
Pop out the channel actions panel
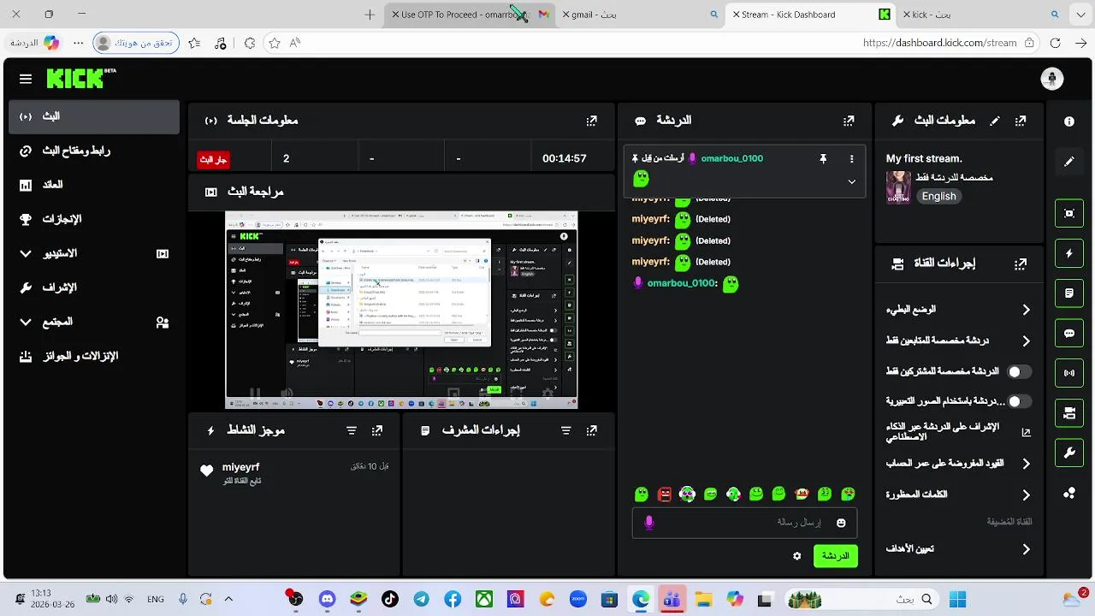1021,264
